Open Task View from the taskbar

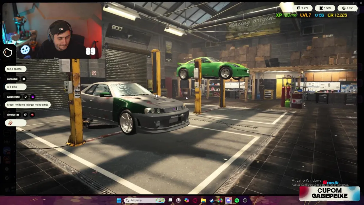pos(170,200)
